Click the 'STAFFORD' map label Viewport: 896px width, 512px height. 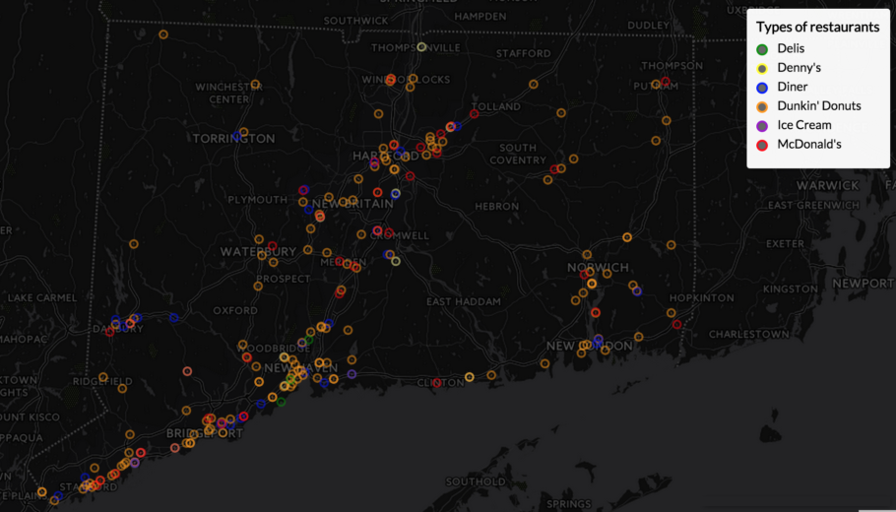[524, 54]
